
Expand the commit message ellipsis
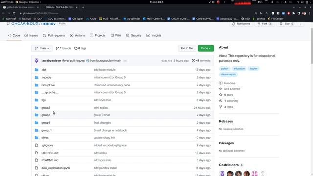(x=125, y=61)
